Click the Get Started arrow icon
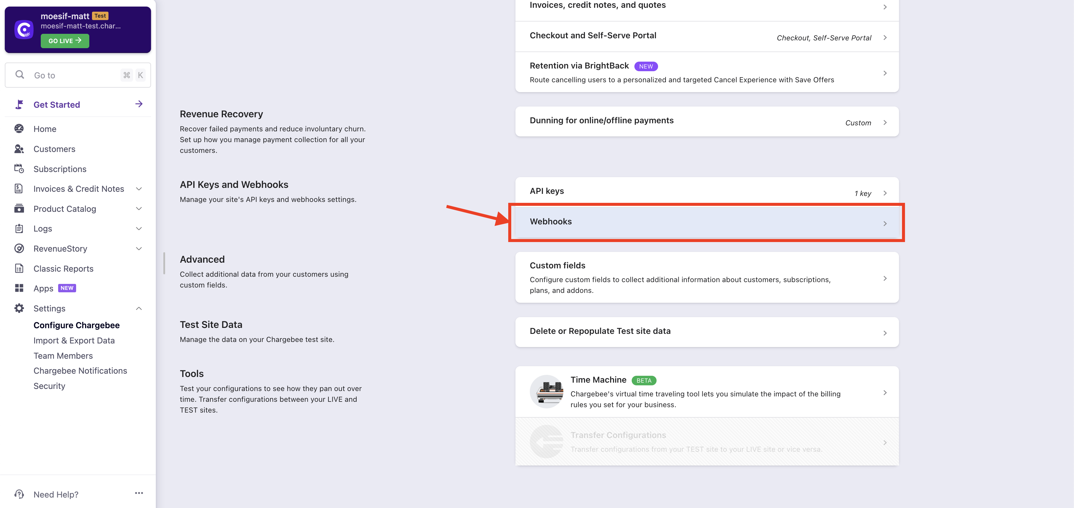 (139, 104)
